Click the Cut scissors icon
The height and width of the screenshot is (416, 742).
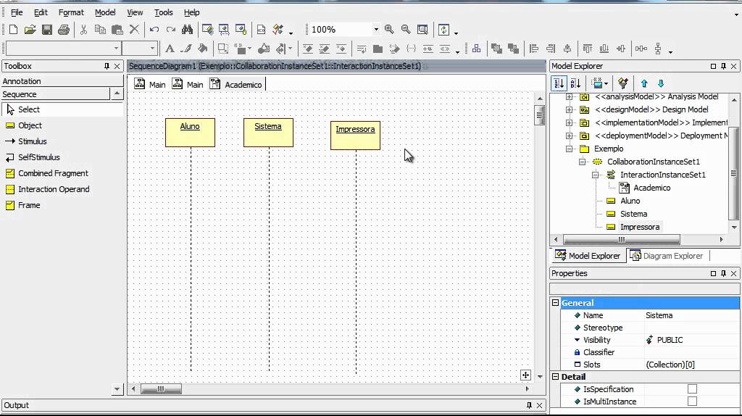tap(84, 30)
